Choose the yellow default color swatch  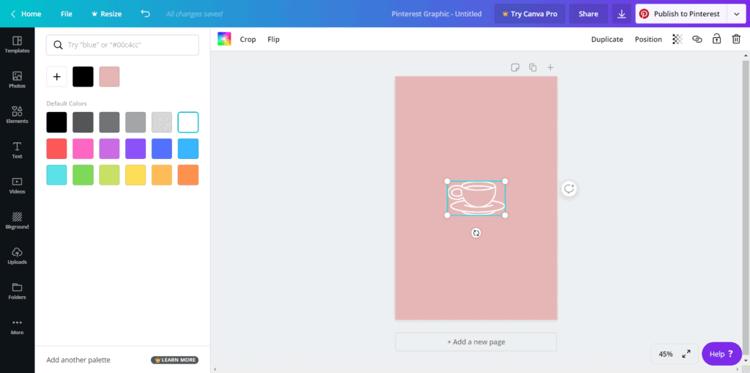[x=135, y=174]
